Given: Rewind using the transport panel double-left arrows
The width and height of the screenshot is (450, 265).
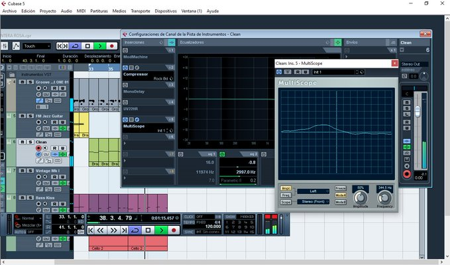Looking at the screenshot, I should 101,231.
